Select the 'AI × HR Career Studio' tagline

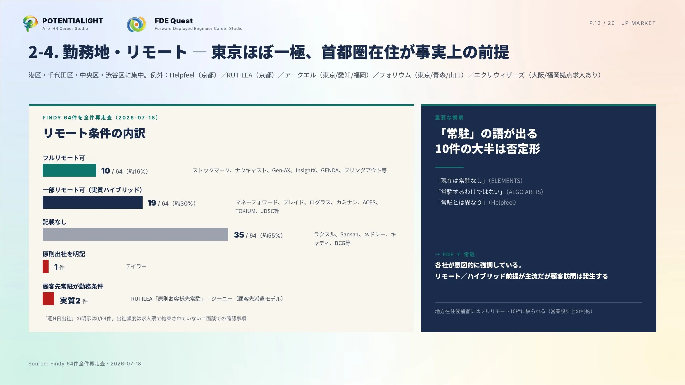point(65,29)
